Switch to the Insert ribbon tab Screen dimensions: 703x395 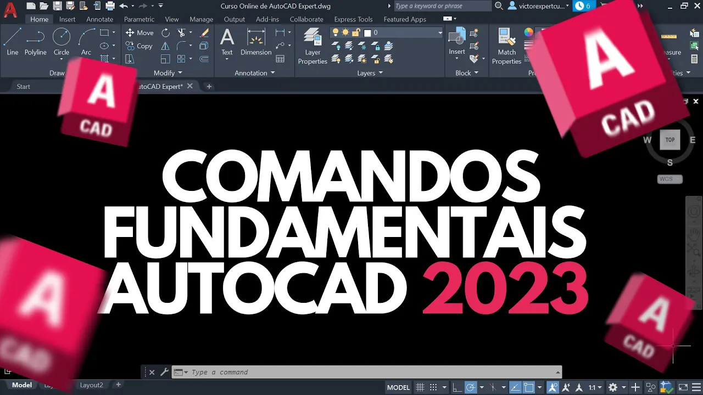[68, 19]
